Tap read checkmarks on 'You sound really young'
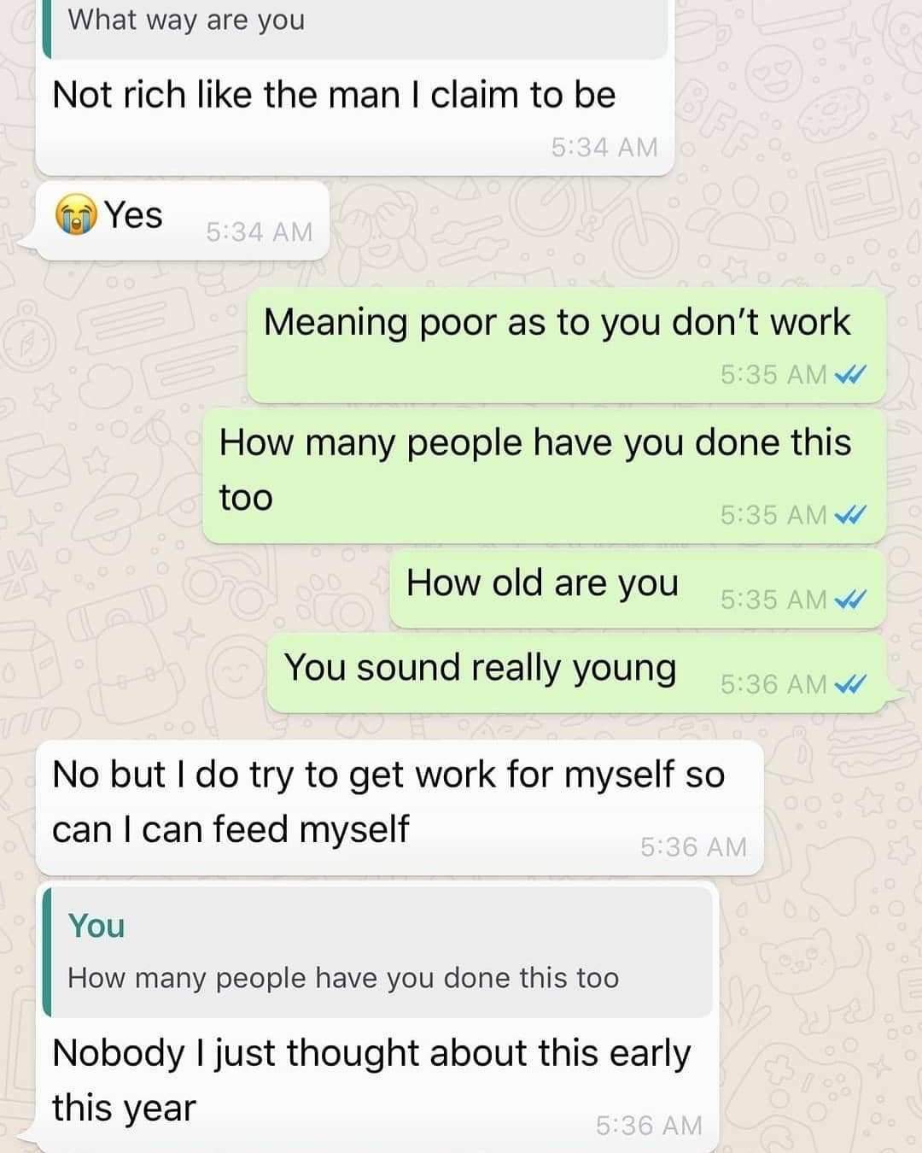This screenshot has width=922, height=1153. (x=850, y=684)
